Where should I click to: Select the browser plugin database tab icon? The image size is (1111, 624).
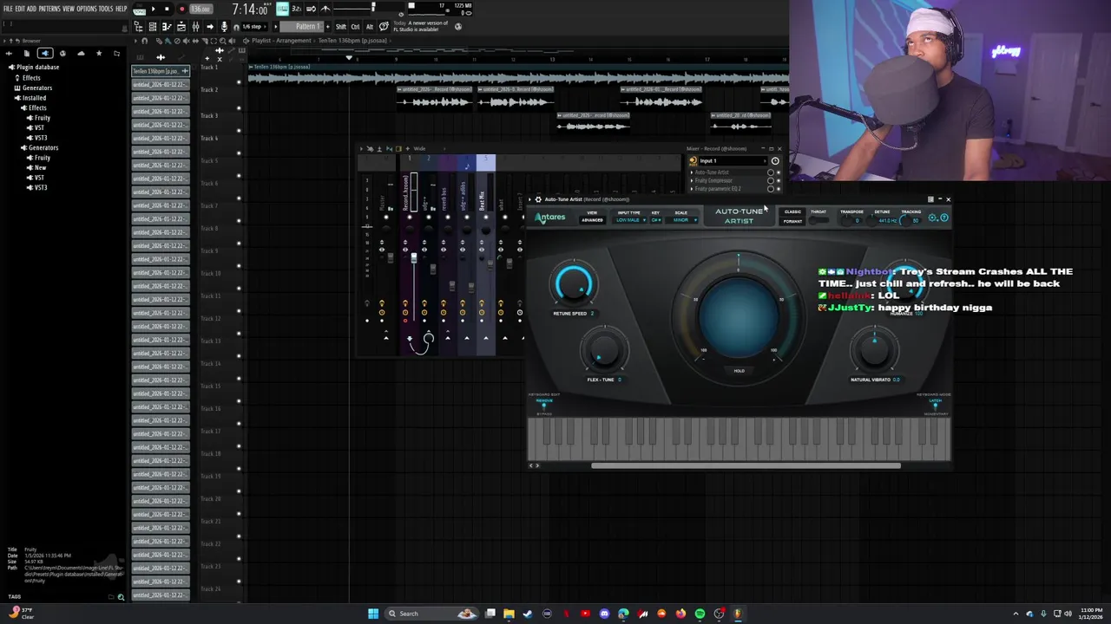tap(44, 54)
